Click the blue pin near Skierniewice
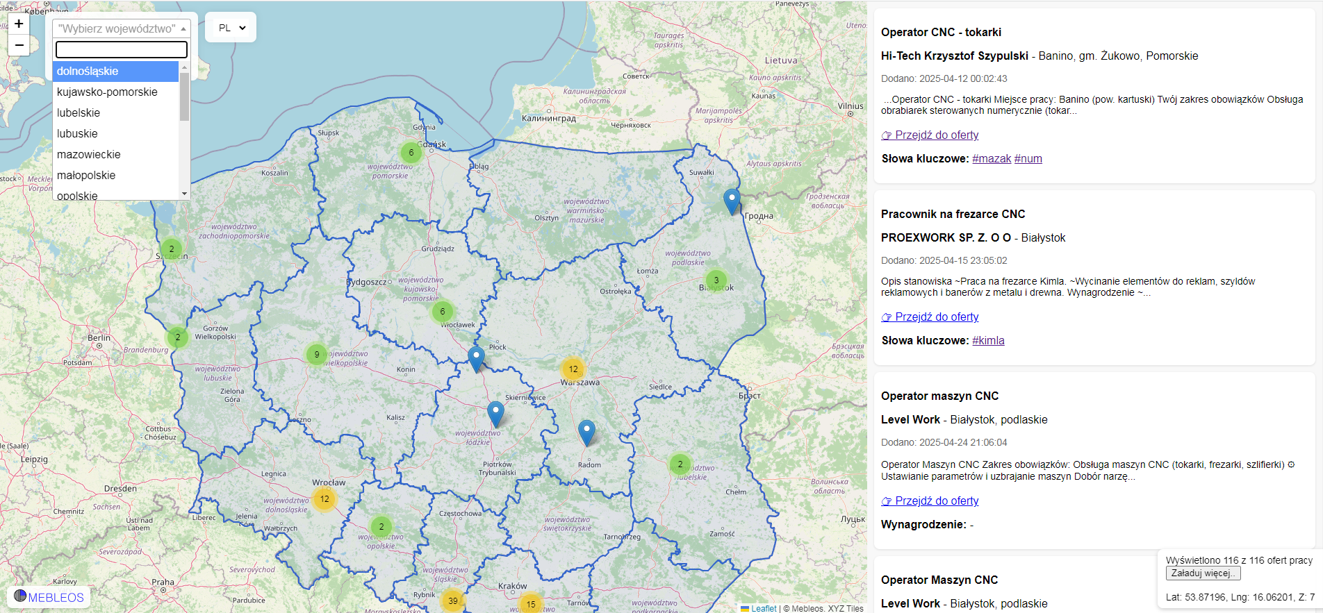The width and height of the screenshot is (1323, 613). 495,414
